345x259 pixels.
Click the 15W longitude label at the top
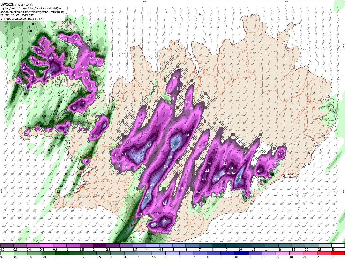[285, 1]
